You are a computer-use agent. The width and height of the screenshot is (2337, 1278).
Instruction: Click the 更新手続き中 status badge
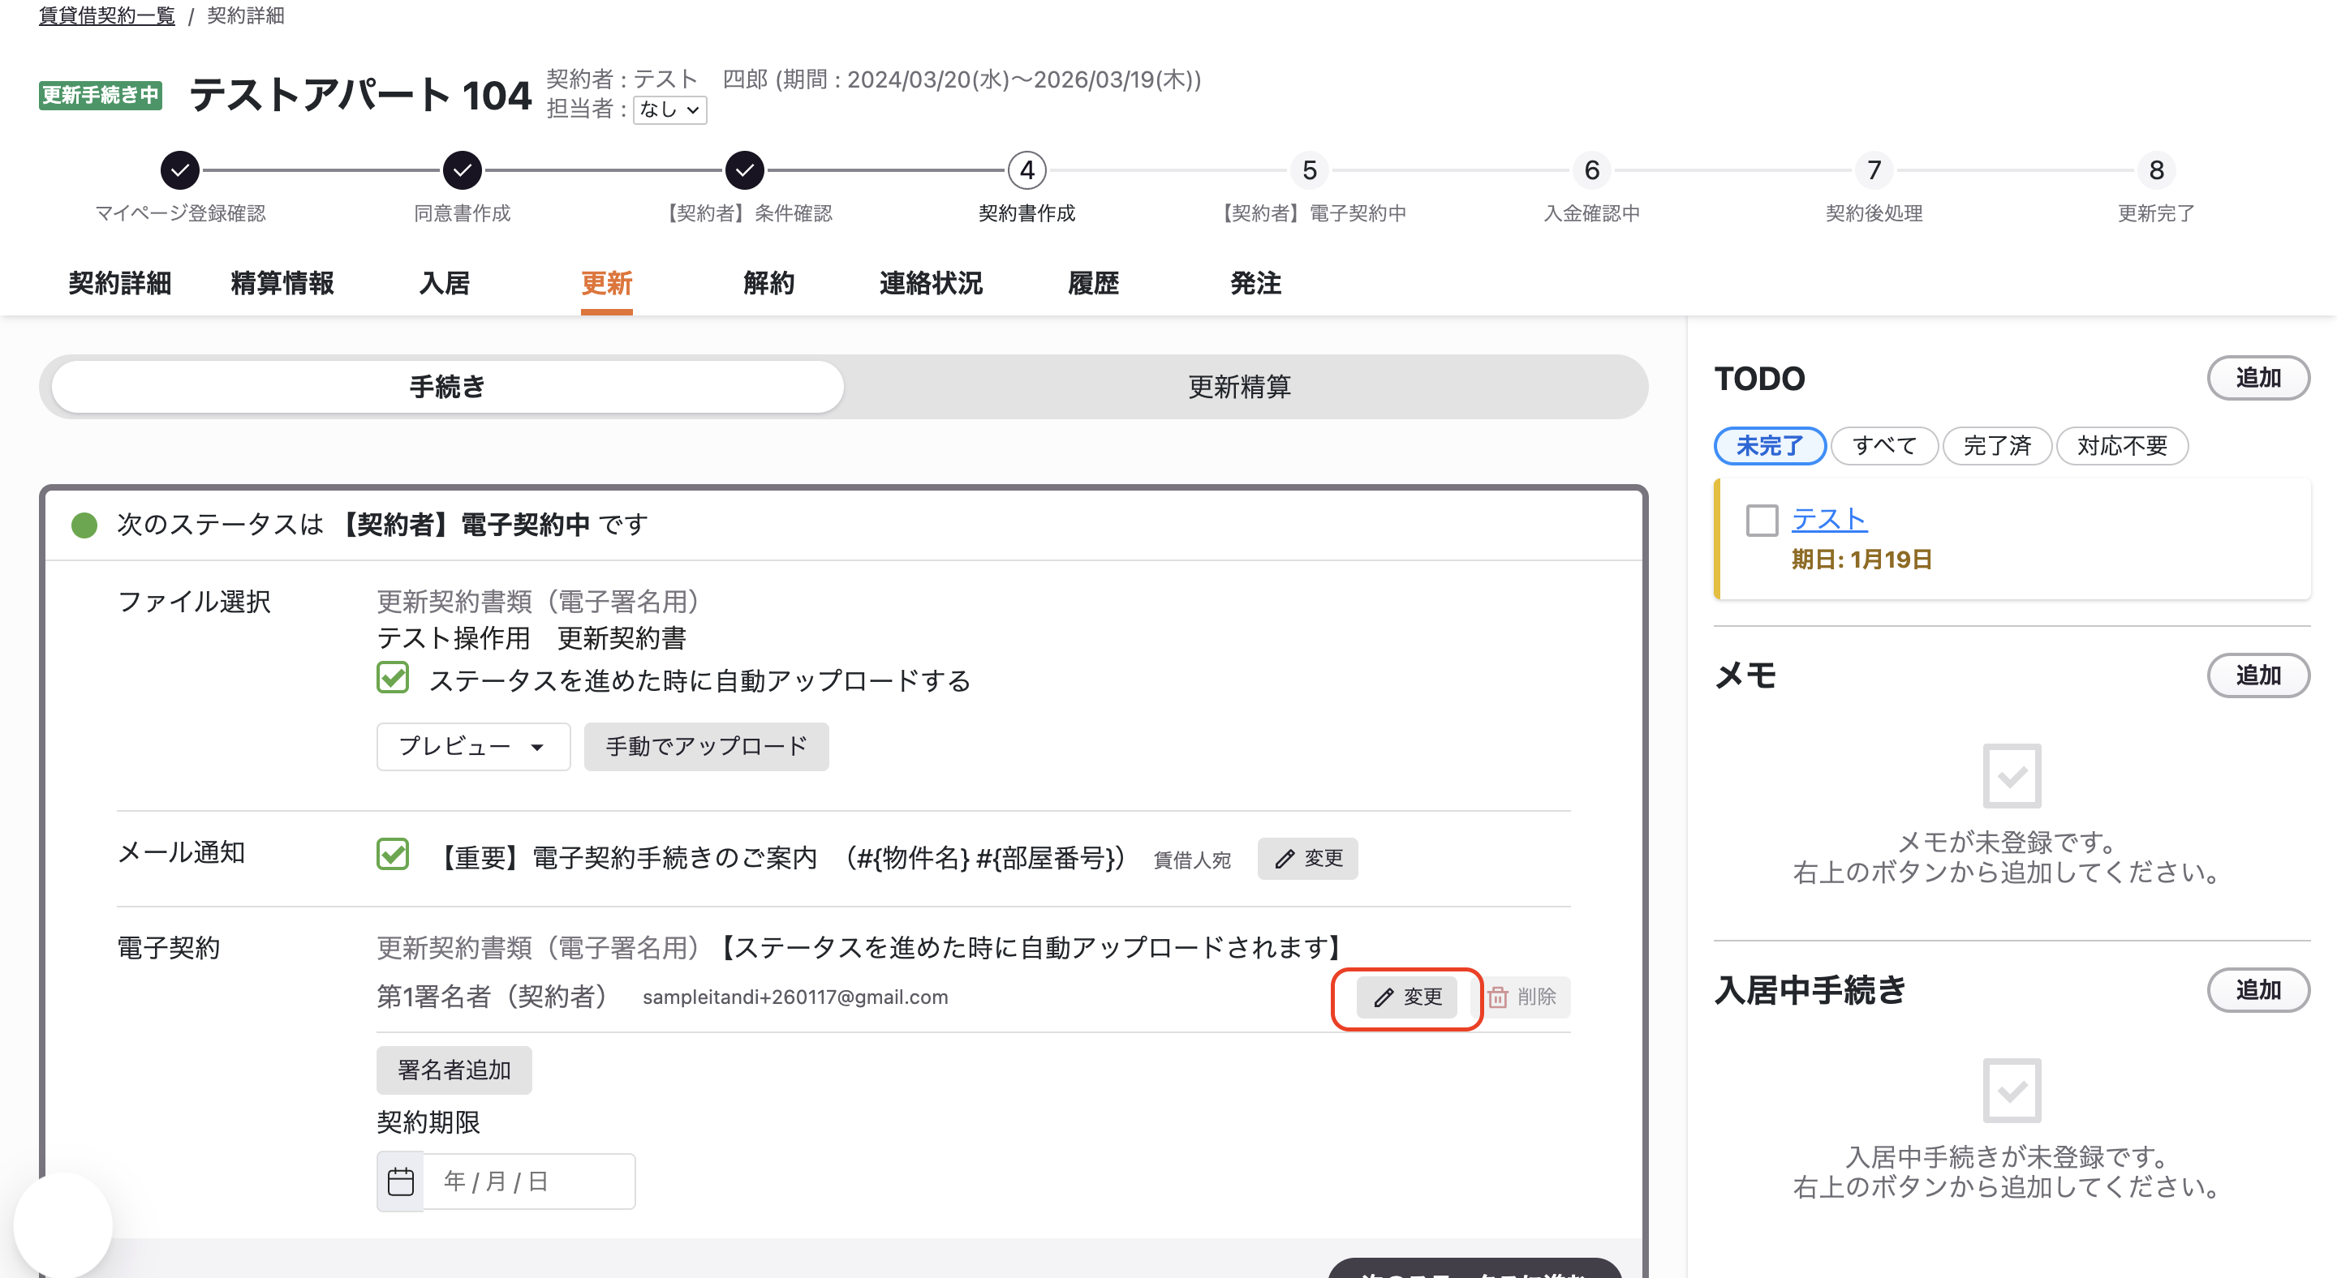(101, 95)
